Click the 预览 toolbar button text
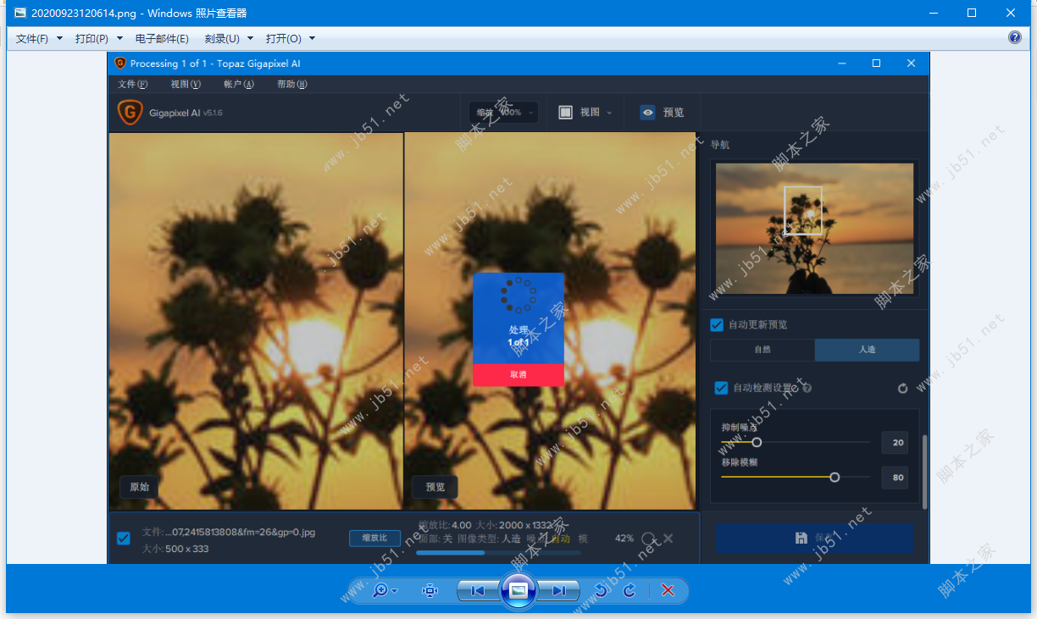The width and height of the screenshot is (1037, 619). [674, 112]
